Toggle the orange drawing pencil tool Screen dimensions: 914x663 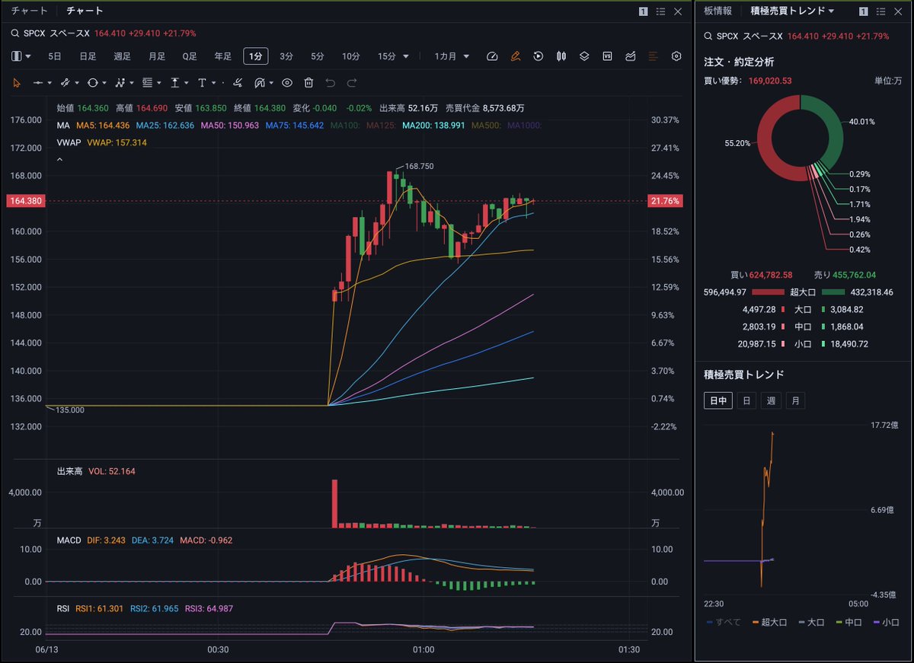point(516,56)
